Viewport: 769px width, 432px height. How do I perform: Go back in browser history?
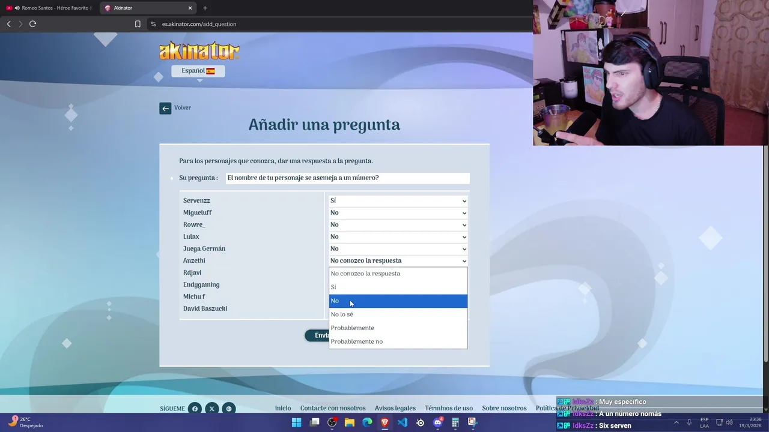click(8, 24)
